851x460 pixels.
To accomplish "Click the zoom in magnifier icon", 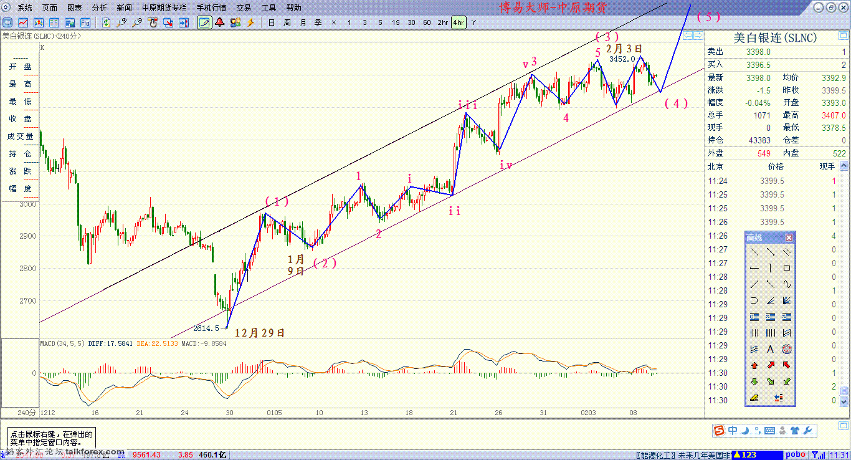I will [121, 22].
